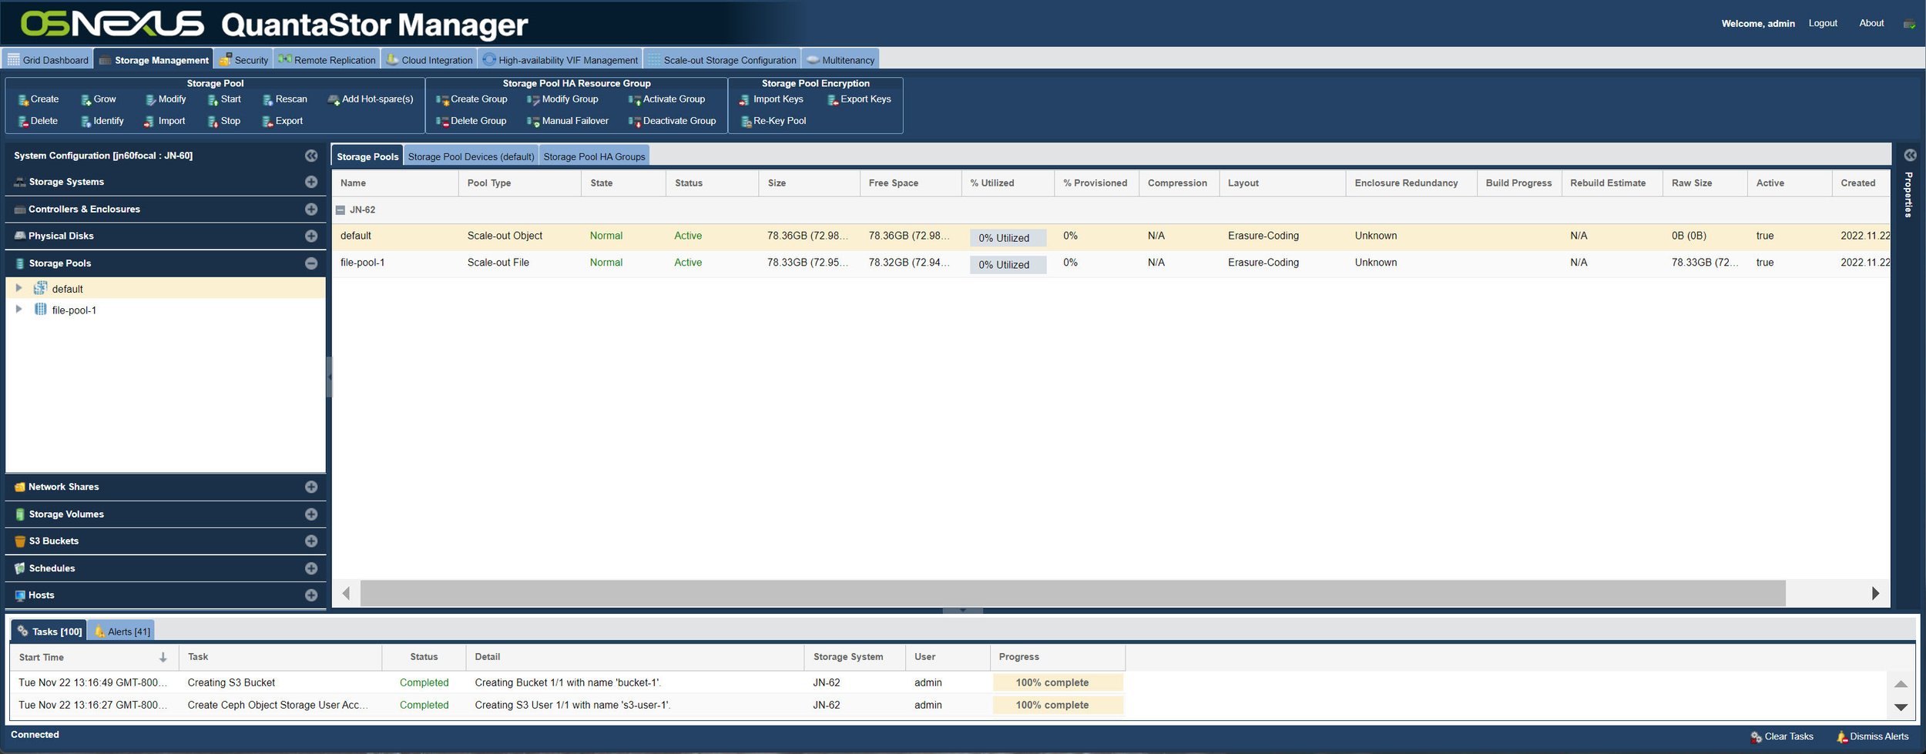This screenshot has height=754, width=1926.
Task: Expand the default pool tree node
Action: click(x=19, y=288)
